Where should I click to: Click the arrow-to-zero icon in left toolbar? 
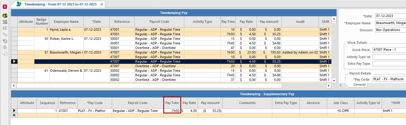5,34
